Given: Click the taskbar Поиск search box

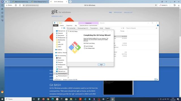Looking at the screenshot, I should click(x=18, y=99).
